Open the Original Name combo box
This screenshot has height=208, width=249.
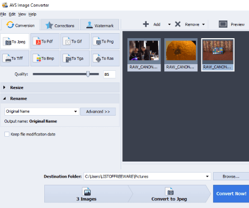(42, 111)
